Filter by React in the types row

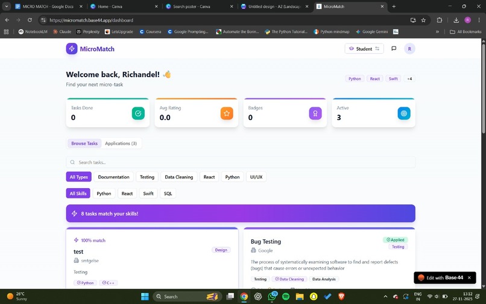209,177
